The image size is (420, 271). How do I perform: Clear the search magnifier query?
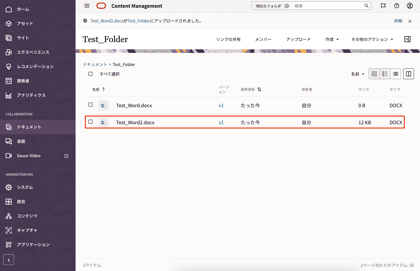tap(366, 6)
